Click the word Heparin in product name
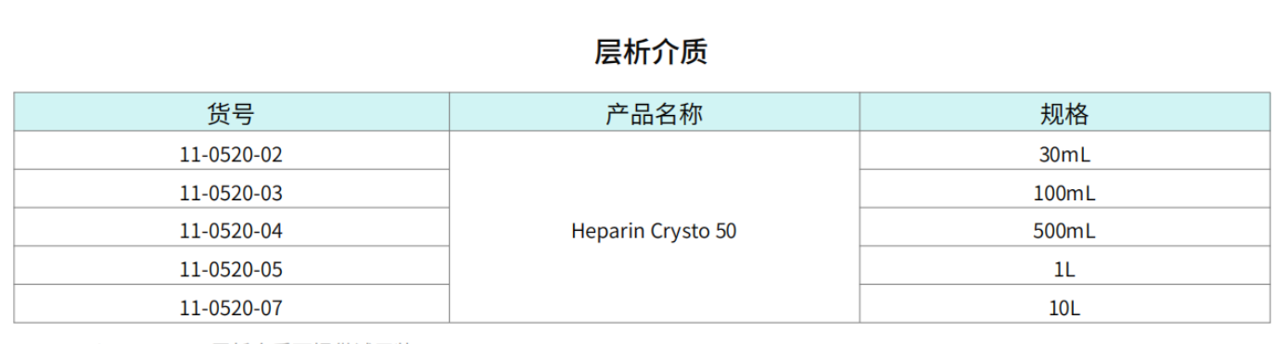This screenshot has width=1287, height=344. tap(603, 232)
